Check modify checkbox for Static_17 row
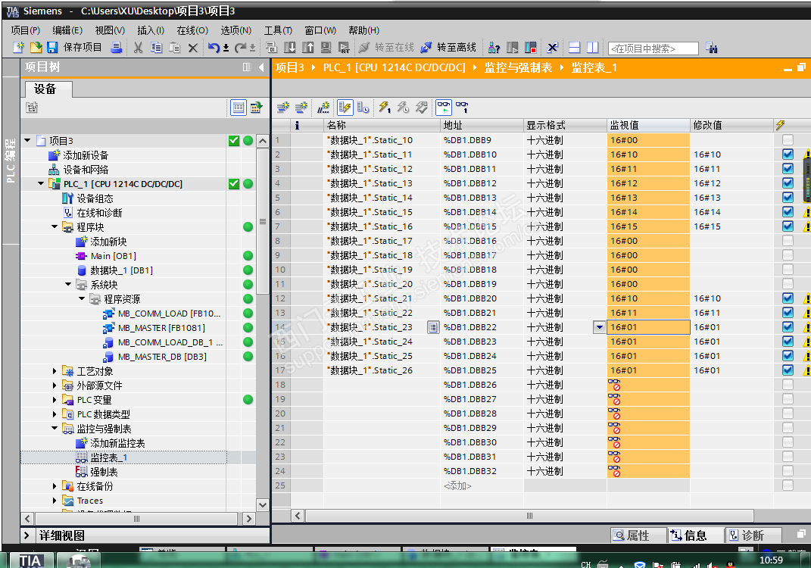Image resolution: width=811 pixels, height=568 pixels. point(788,241)
